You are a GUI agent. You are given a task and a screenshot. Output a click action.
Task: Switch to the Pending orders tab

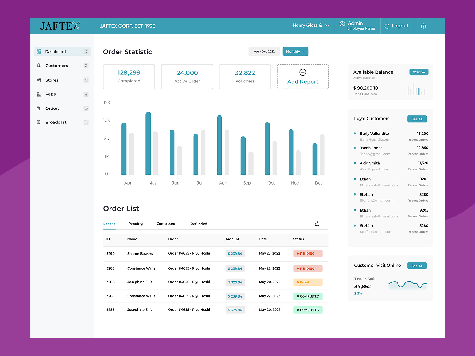pyautogui.click(x=135, y=224)
